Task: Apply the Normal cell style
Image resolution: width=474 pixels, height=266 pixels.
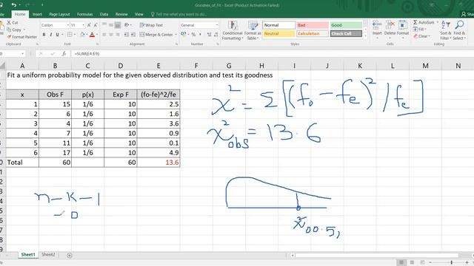Action: point(278,25)
